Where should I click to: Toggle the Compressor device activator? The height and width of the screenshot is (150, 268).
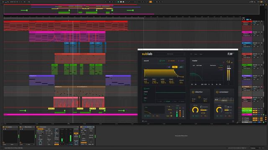pyautogui.click(x=37, y=127)
